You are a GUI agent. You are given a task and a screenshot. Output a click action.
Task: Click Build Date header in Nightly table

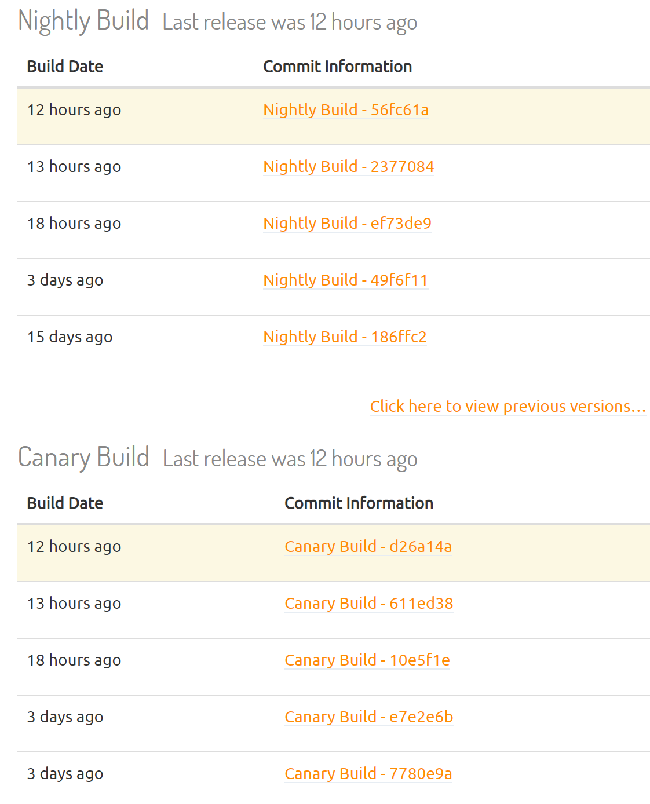tap(65, 66)
